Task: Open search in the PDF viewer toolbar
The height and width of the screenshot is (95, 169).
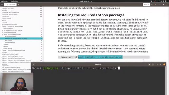Action: 152,4
